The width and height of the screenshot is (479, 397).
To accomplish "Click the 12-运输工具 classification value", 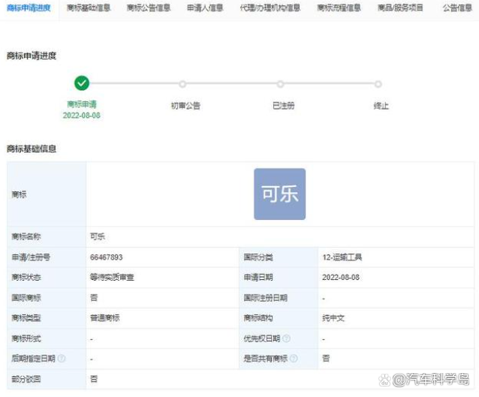I will click(342, 257).
